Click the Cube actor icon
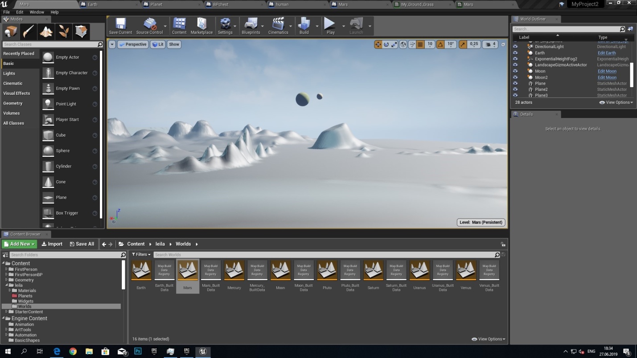 pos(48,135)
